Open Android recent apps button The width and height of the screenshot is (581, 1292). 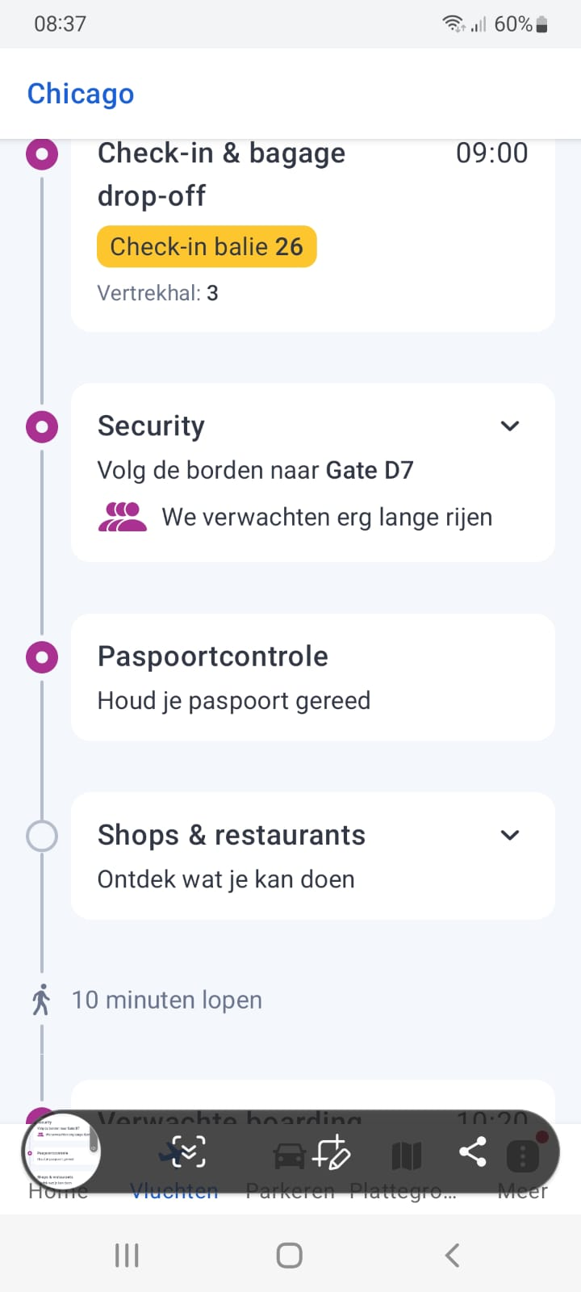tap(127, 1255)
